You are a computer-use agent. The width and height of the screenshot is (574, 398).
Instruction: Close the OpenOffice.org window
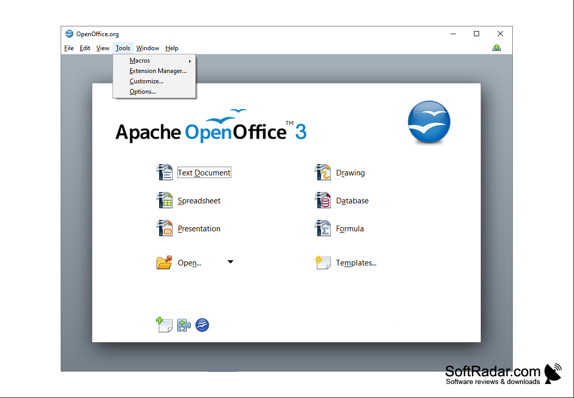pyautogui.click(x=500, y=34)
